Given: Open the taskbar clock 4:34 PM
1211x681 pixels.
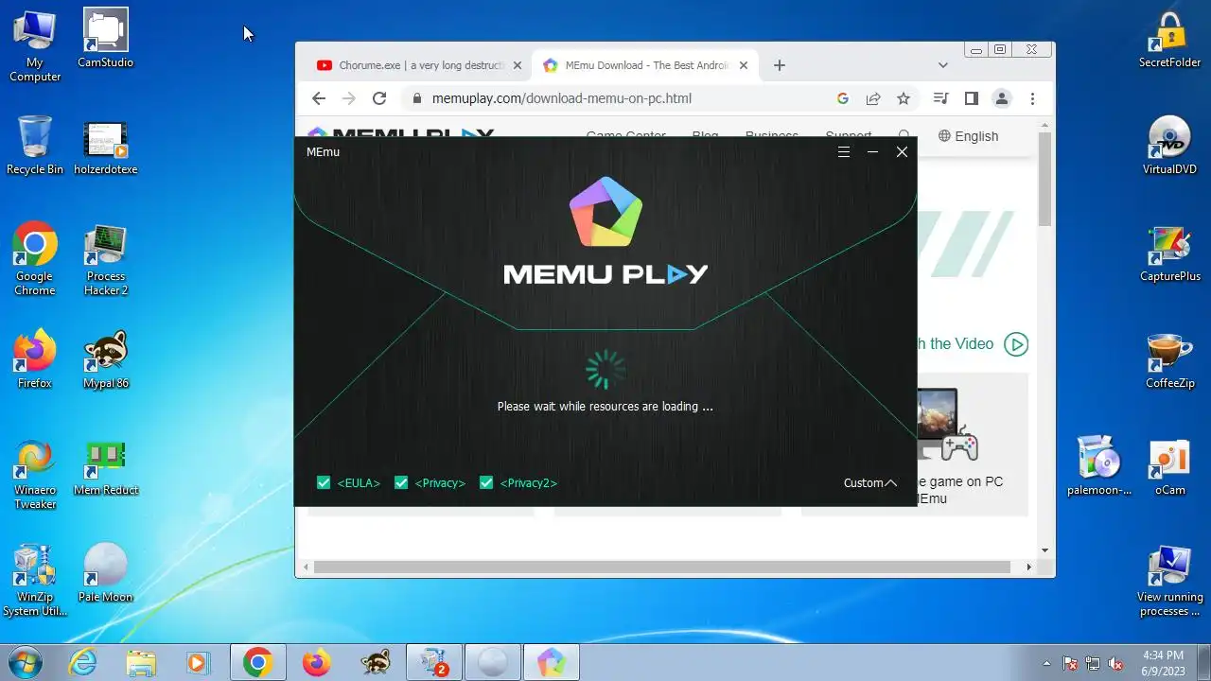Looking at the screenshot, I should [1163, 663].
